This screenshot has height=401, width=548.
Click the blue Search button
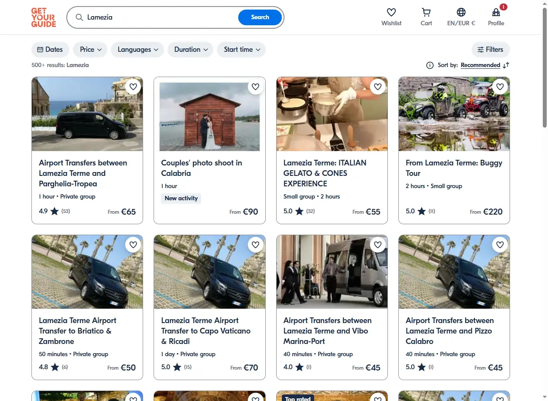tap(260, 17)
